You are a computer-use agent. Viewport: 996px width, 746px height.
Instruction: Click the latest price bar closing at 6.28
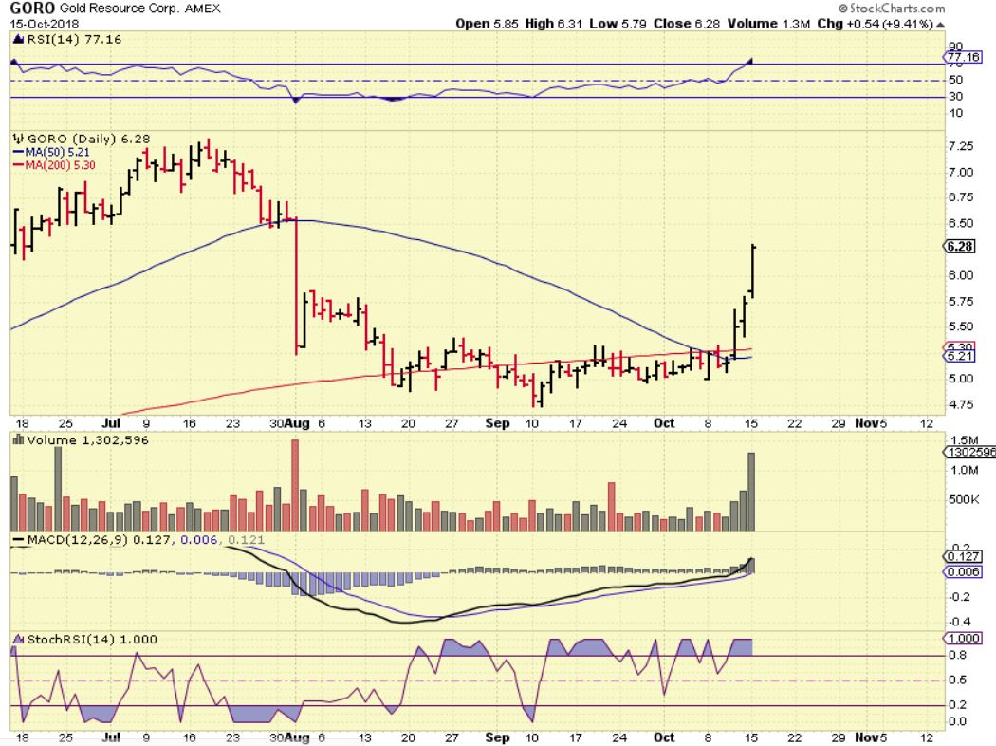(753, 270)
